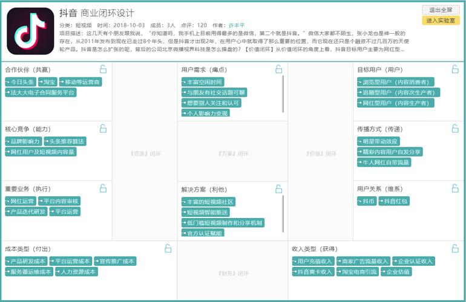Toggle the lock in 用户关系 section
Viewport: 466px width, 302px height.
[455, 188]
